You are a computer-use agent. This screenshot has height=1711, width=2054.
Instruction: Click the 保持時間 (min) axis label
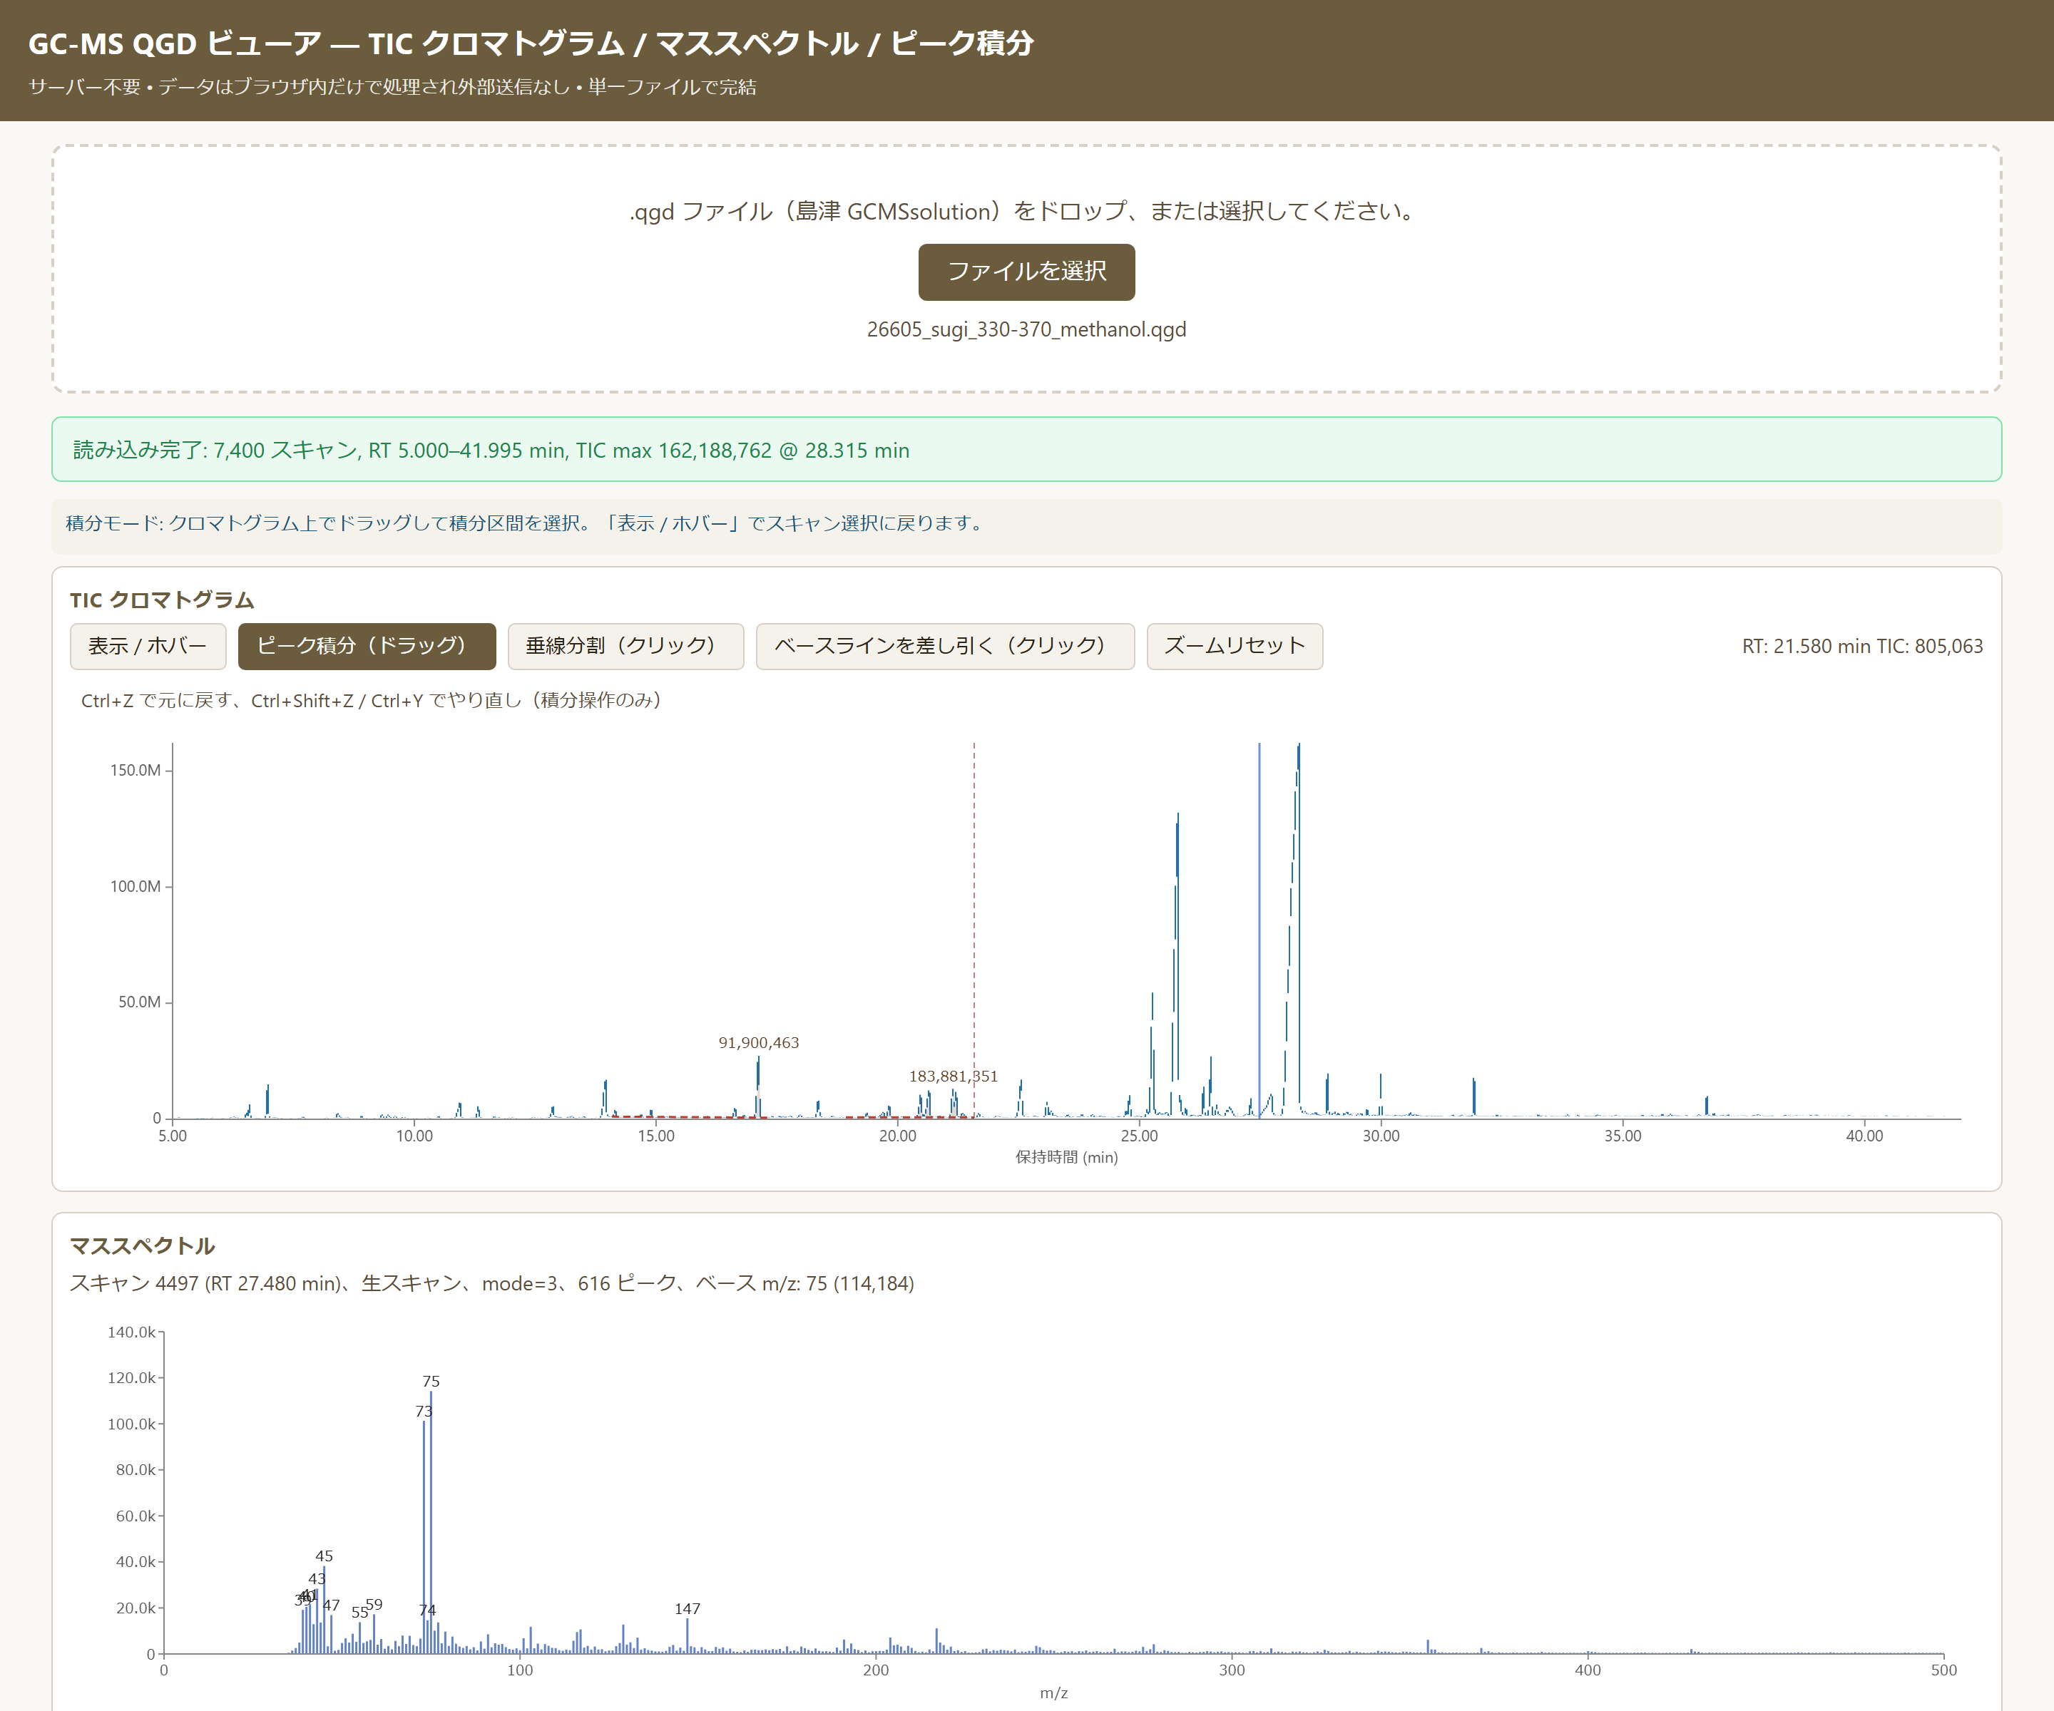(1066, 1156)
